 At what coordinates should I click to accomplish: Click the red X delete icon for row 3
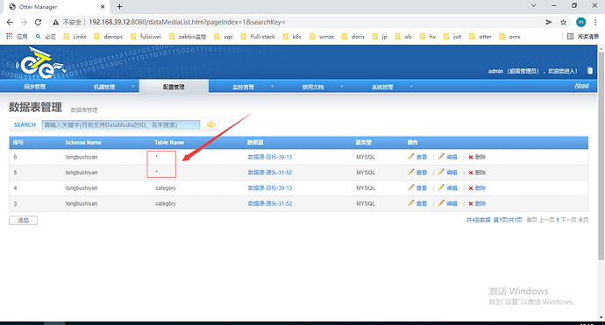471,203
